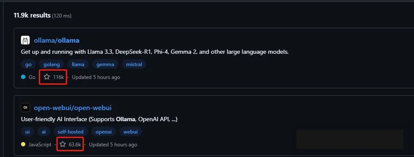The width and height of the screenshot is (414, 157).
Task: Open the open-webui/open-webui repository link
Action: 73,108
